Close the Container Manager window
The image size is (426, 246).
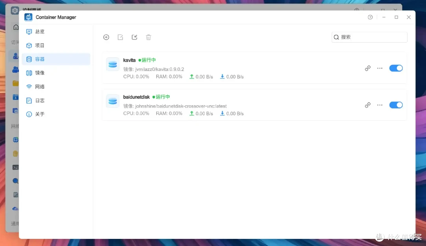409,17
